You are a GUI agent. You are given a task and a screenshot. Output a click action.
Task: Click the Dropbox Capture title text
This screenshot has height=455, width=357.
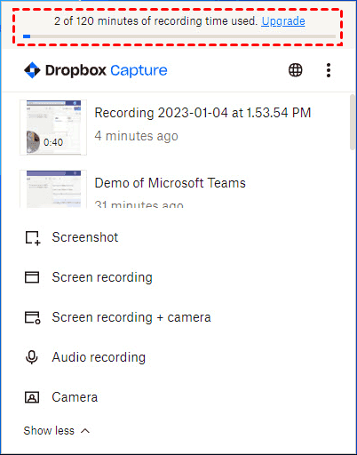[x=106, y=70]
